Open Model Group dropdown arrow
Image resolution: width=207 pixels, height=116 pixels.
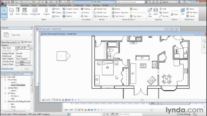click(109, 16)
